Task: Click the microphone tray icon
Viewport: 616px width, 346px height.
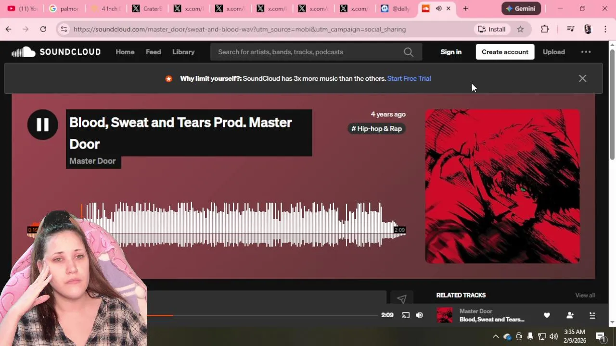Action: click(x=530, y=336)
